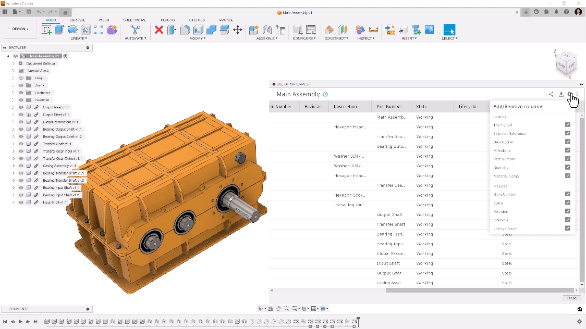
Task: Activate the Move/Copy arrows tool
Action: (238, 30)
